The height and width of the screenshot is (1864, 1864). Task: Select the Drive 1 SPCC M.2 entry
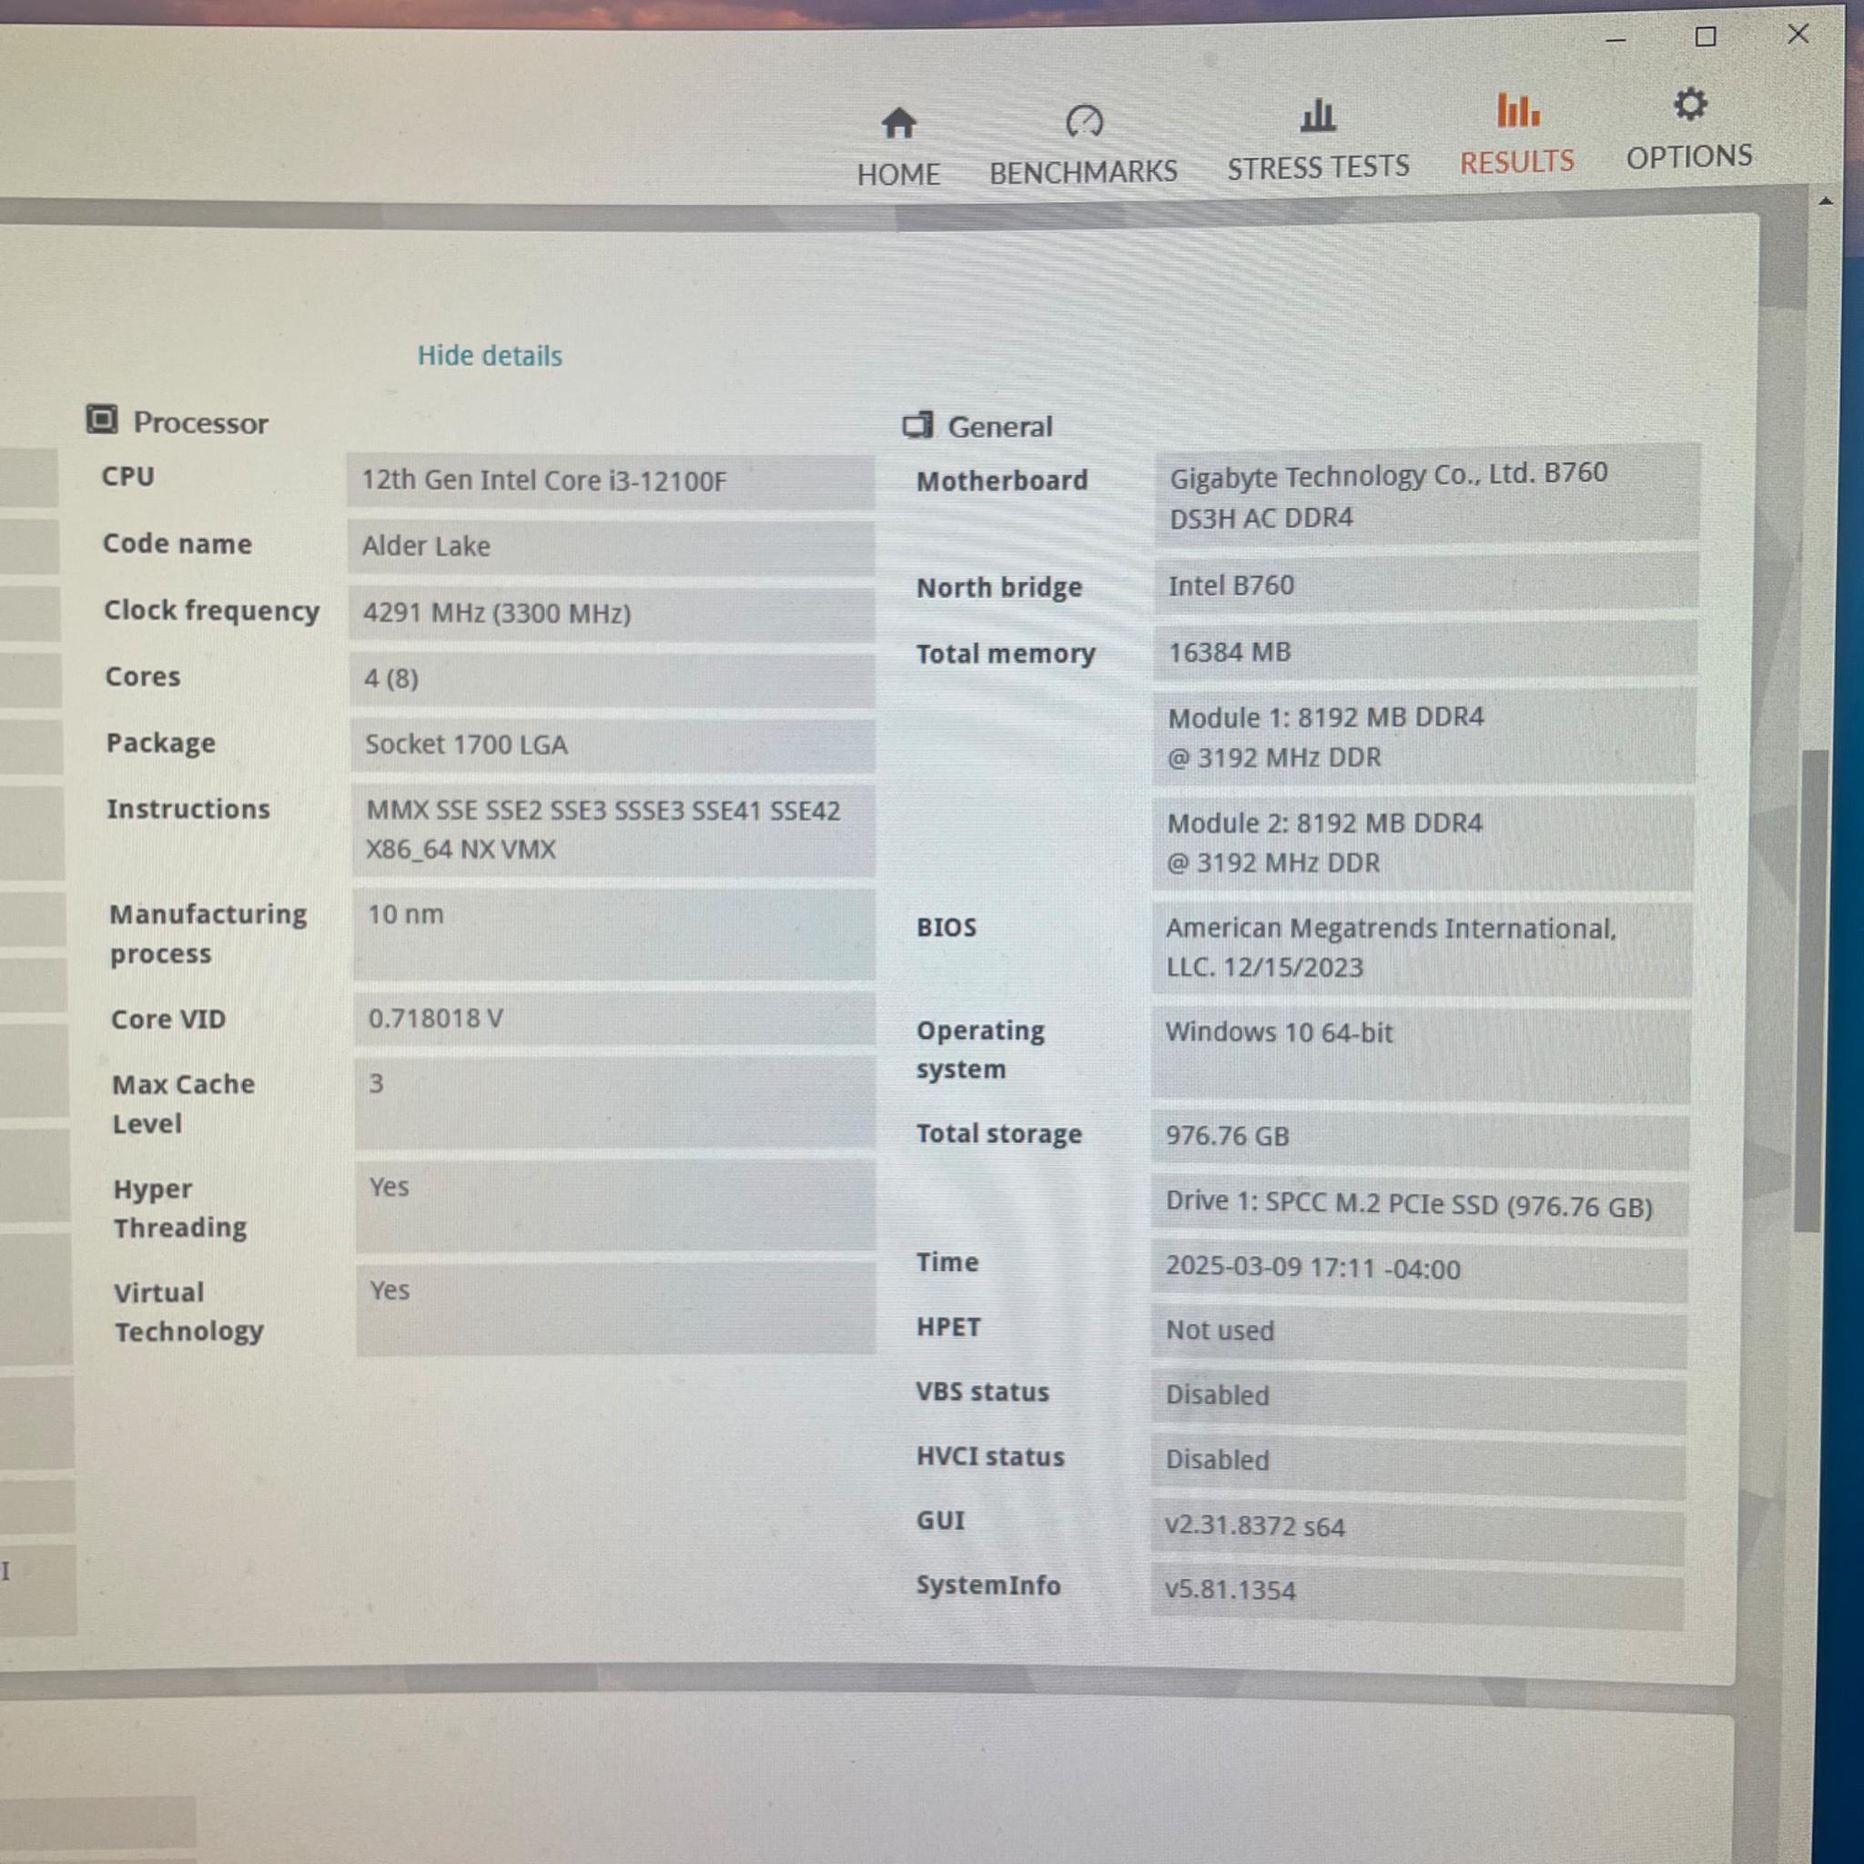(x=1419, y=1205)
